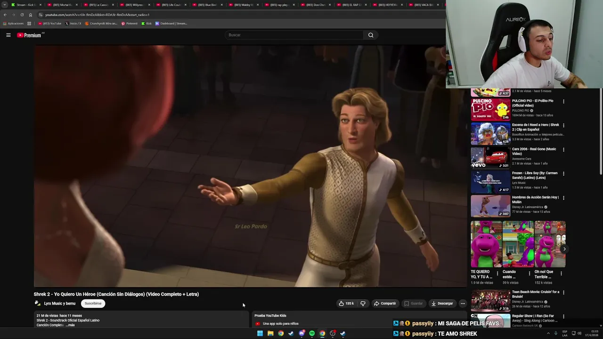The image size is (603, 339).
Task: Open the Aplicaciones bookmarks shortcut
Action: (x=14, y=24)
